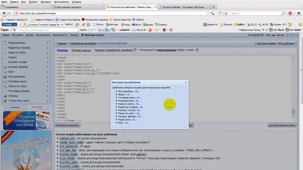
Task: Expand the Новости сайта sidebar arrow
Action: coord(47,52)
